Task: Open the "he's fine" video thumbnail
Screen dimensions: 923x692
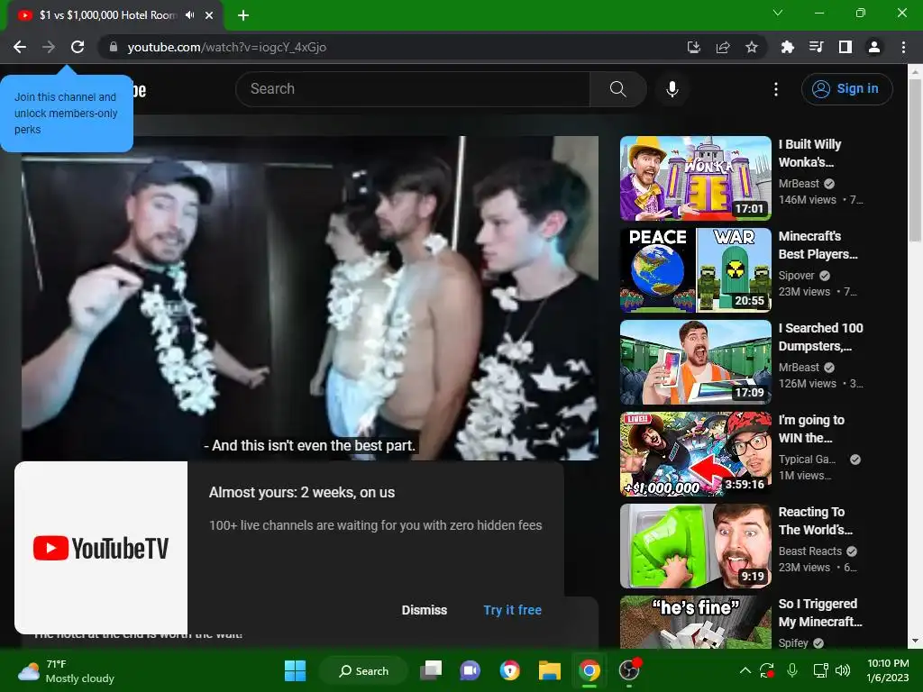Action: pyautogui.click(x=695, y=622)
